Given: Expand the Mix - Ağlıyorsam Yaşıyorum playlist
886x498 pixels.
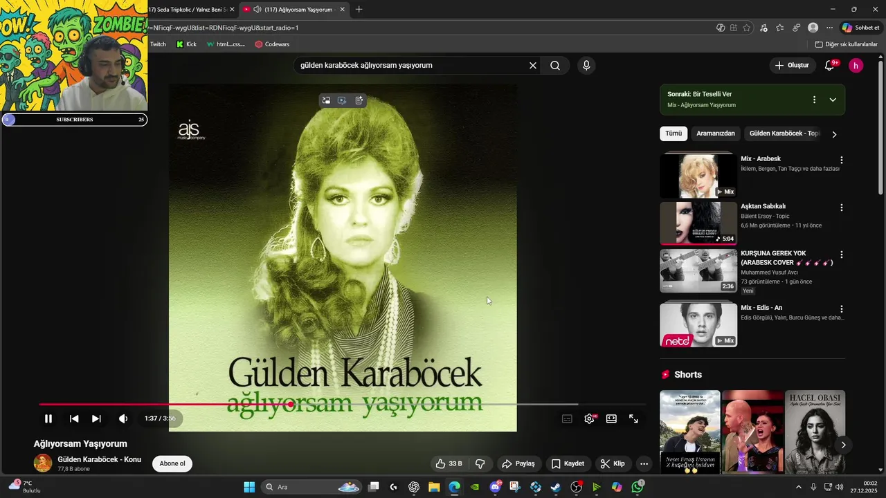Looking at the screenshot, I should (x=833, y=100).
